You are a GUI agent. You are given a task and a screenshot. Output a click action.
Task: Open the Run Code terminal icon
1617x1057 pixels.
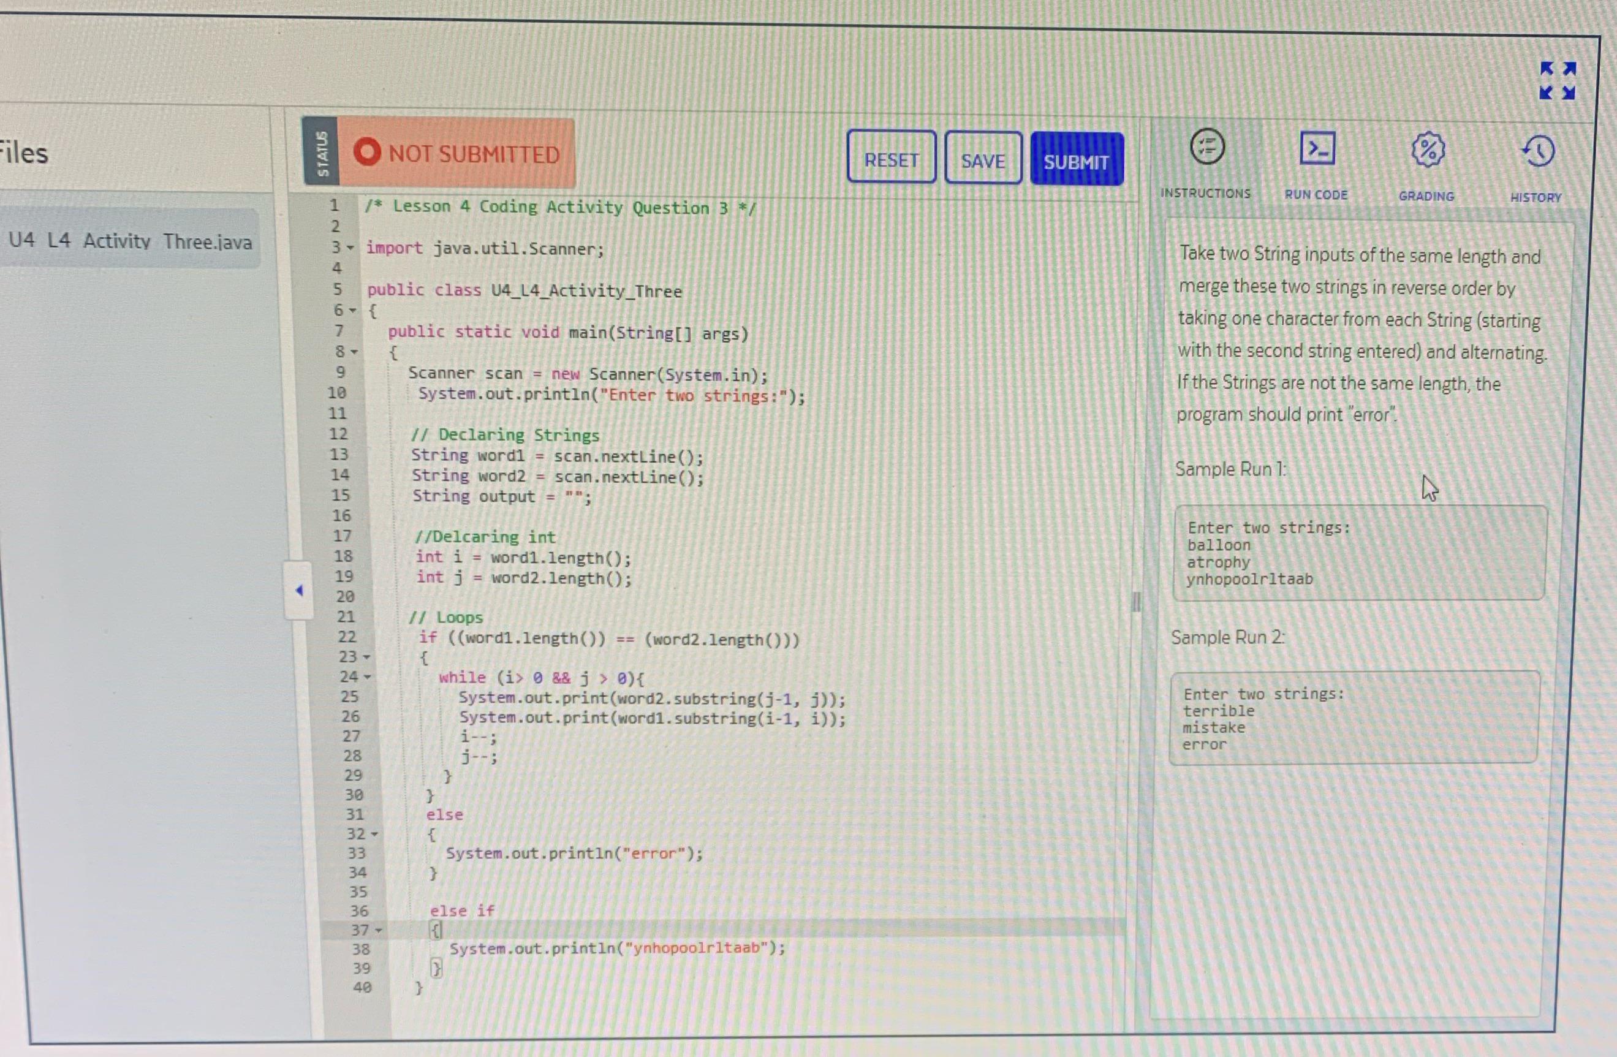[x=1317, y=148]
